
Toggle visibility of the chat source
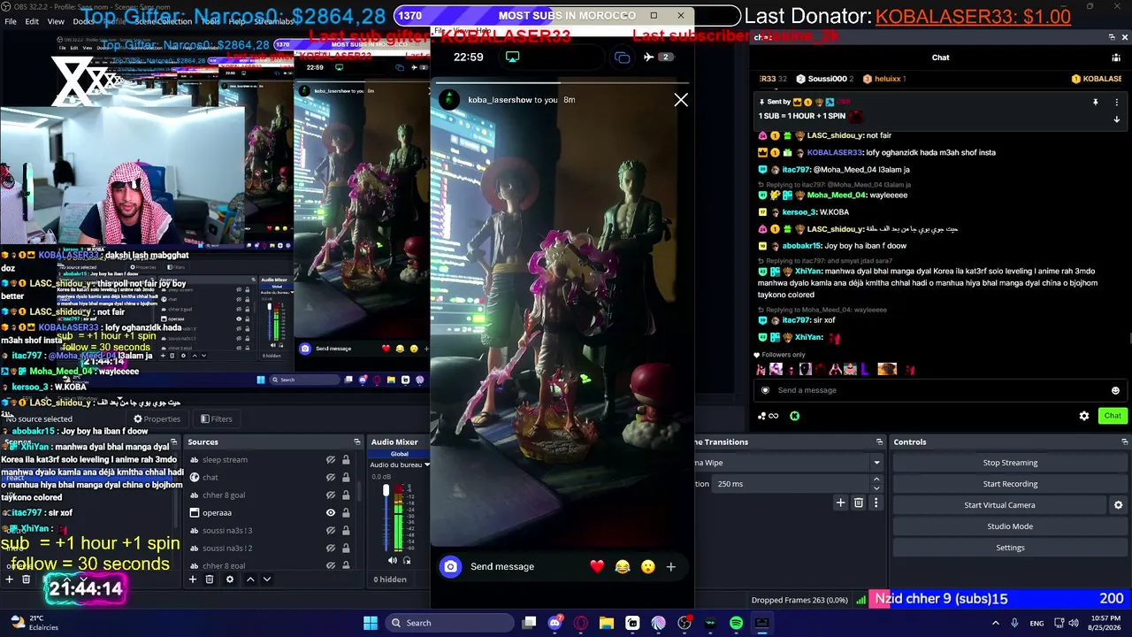[331, 478]
